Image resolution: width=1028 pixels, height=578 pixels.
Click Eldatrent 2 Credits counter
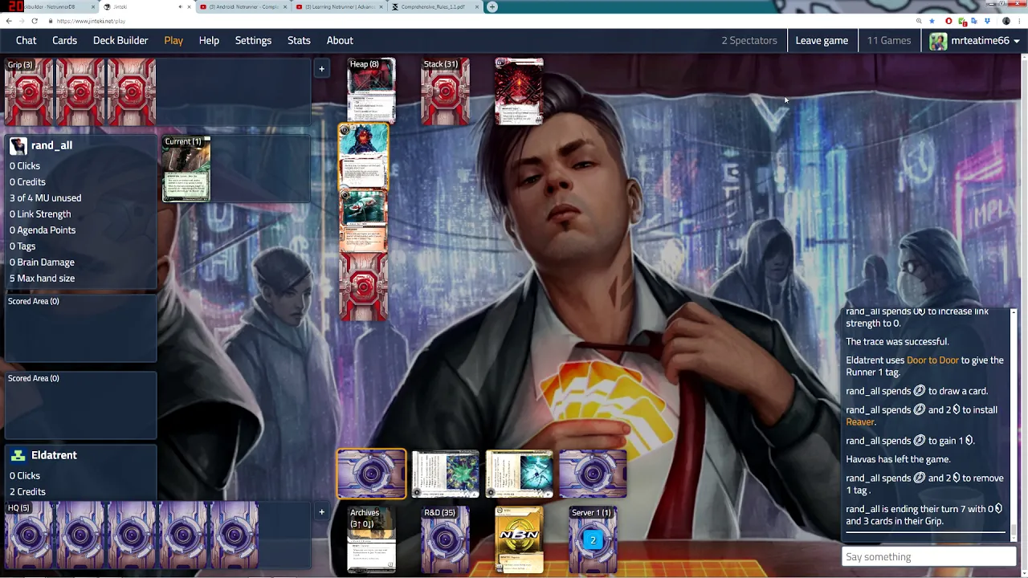(27, 491)
